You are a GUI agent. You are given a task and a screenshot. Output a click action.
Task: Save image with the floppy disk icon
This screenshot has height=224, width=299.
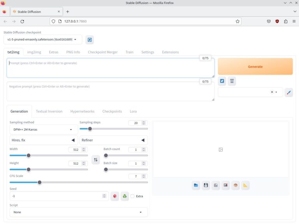click(x=206, y=185)
